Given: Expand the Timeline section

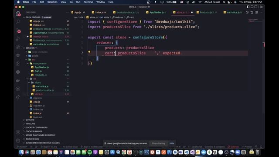Looking at the screenshot, I should pyautogui.click(x=30, y=124).
